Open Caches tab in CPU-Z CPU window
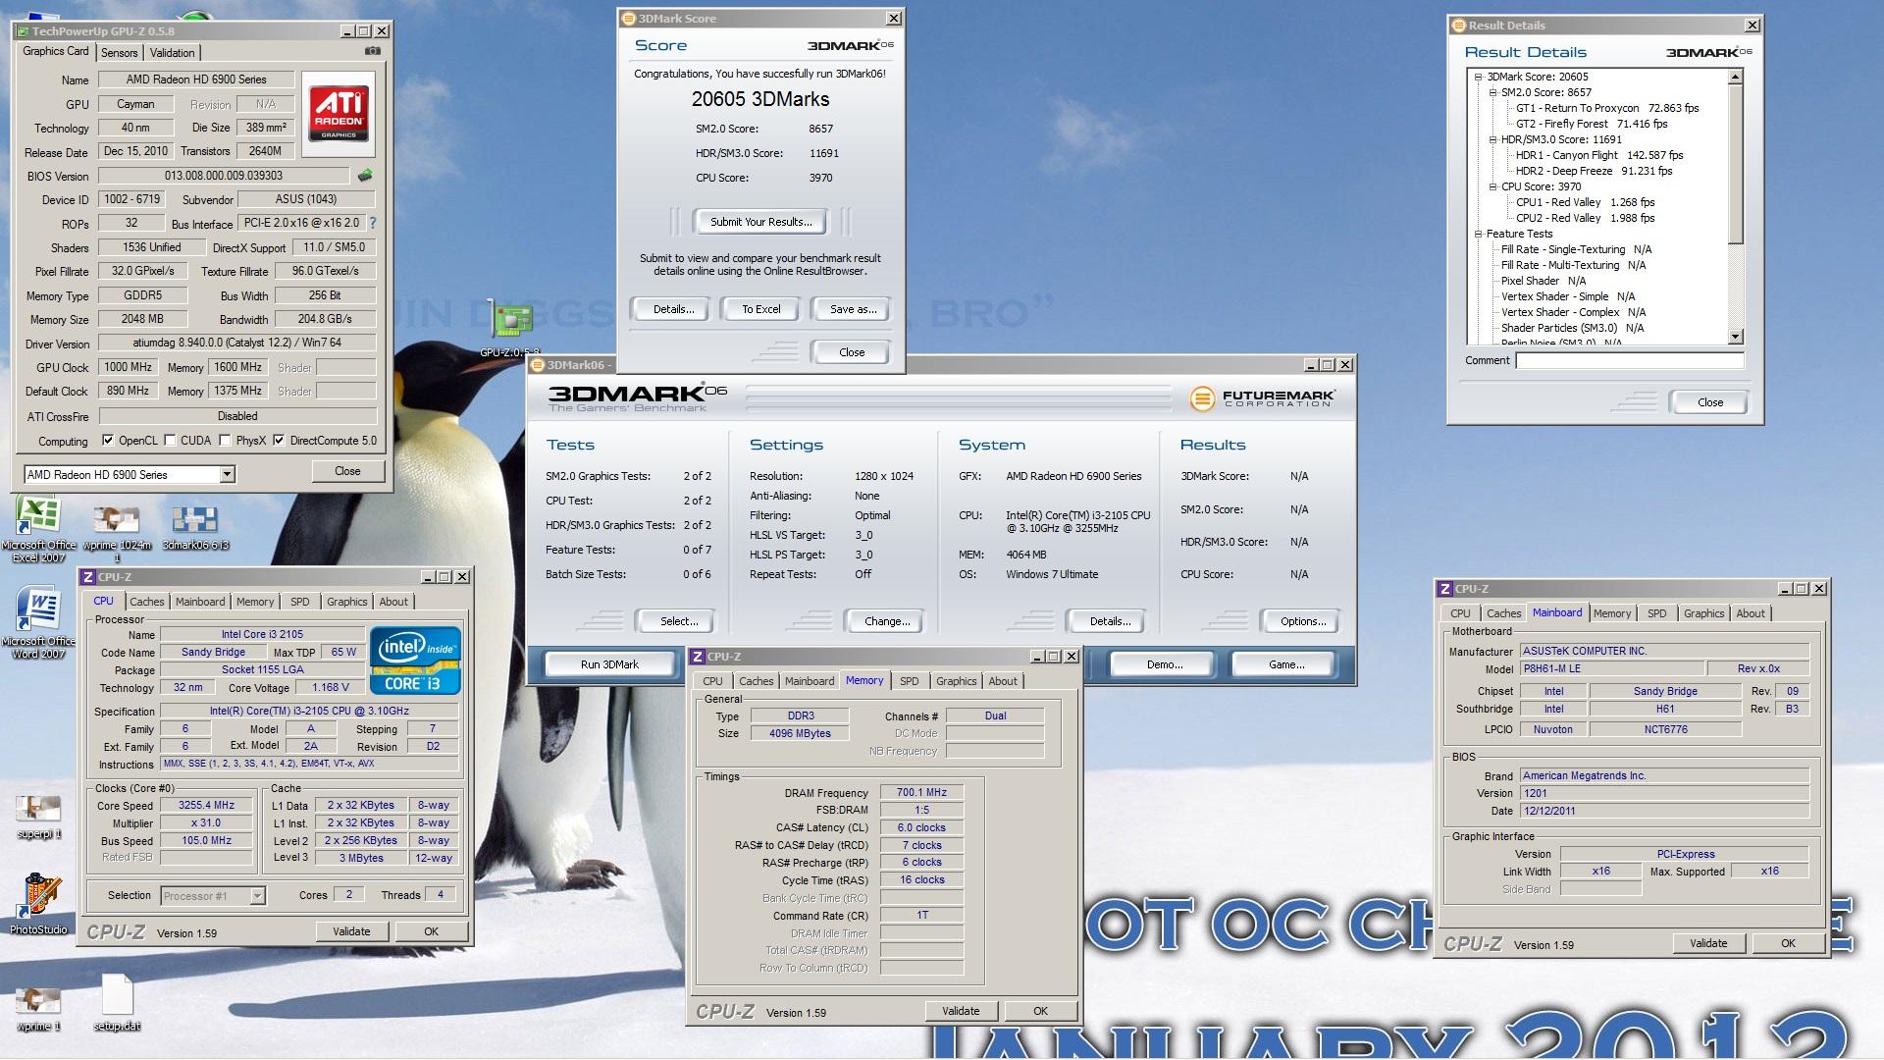 click(147, 602)
